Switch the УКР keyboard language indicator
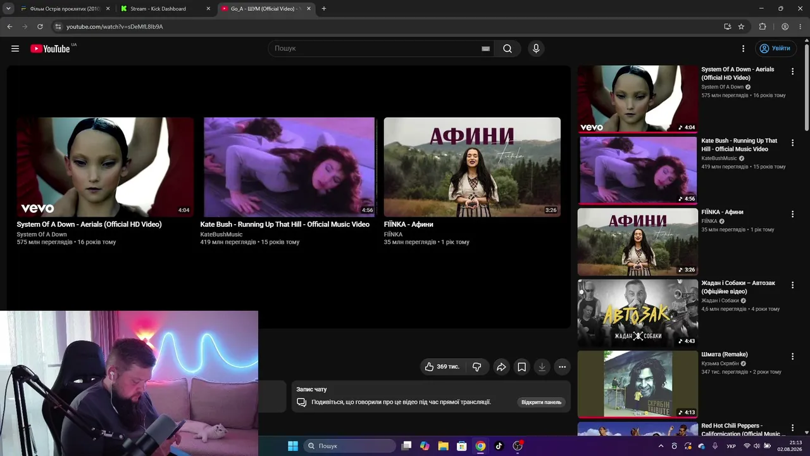 coord(731,446)
